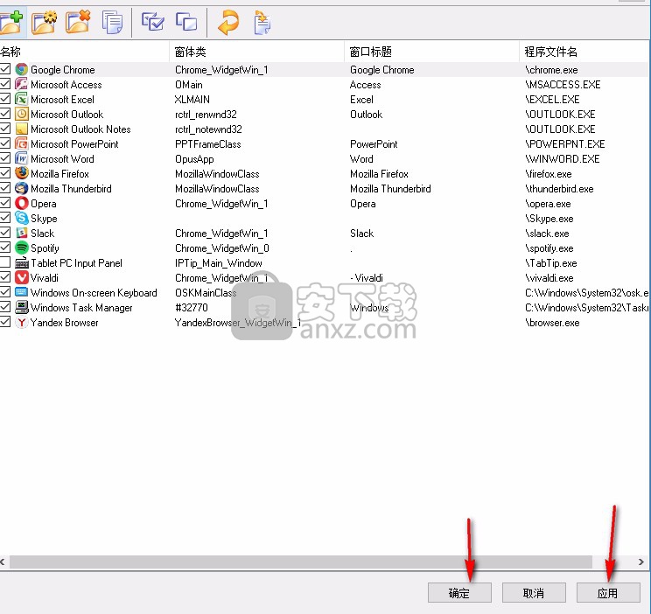The height and width of the screenshot is (614, 651).
Task: Click the edit application settings gear icon
Action: [x=44, y=23]
